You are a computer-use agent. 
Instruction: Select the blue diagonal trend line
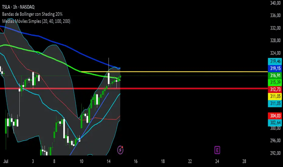(x=89, y=124)
